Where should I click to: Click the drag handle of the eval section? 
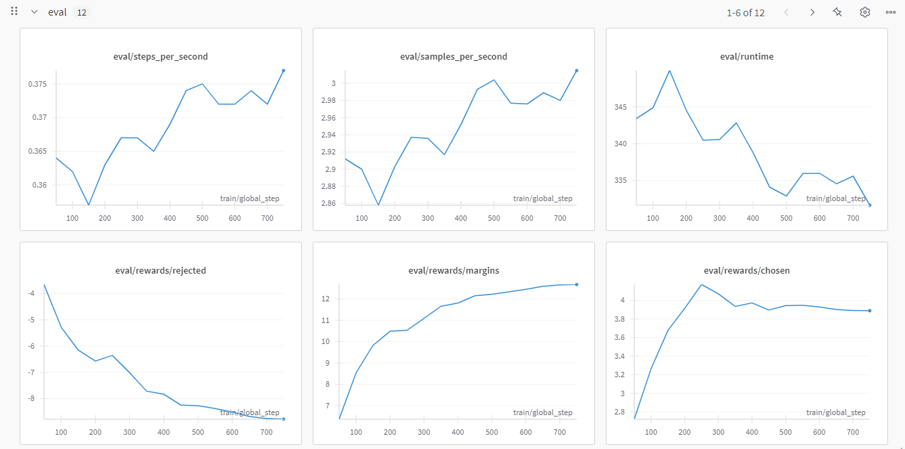(14, 12)
